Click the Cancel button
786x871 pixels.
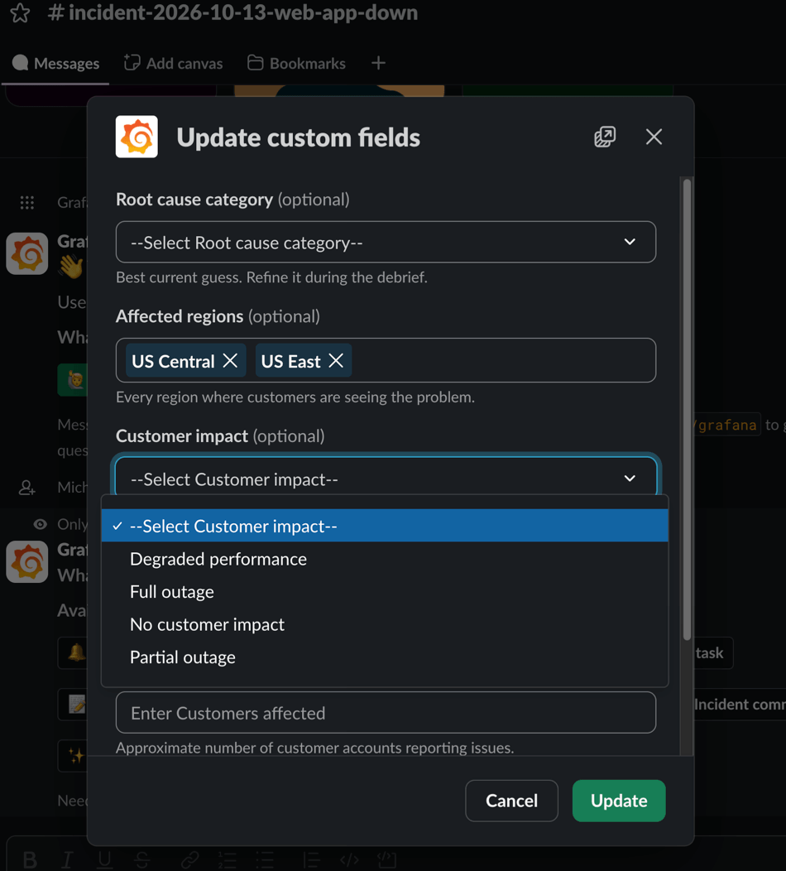coord(512,801)
